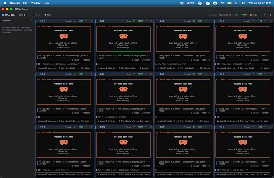Close the Cell 9 pane
Viewport: 274px width, 178px height.
click(91, 127)
